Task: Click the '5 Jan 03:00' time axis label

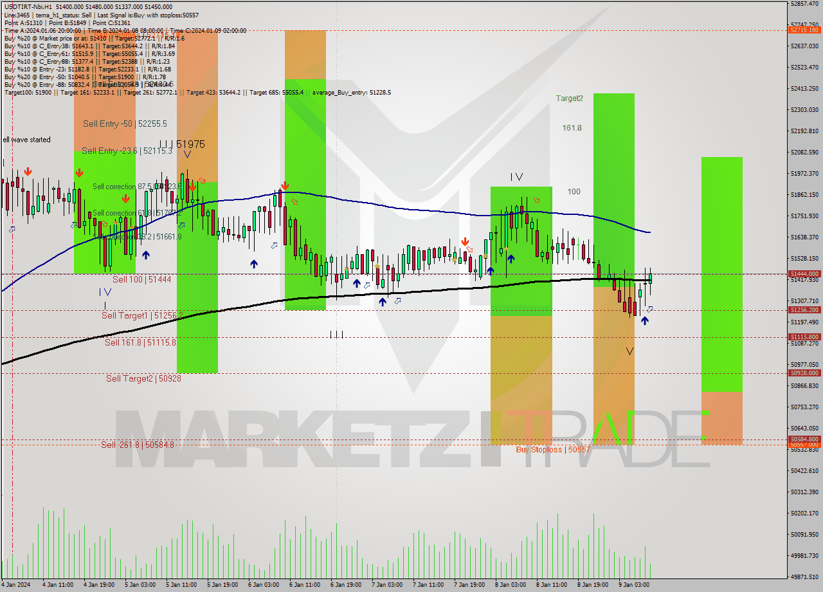Action: click(x=140, y=585)
